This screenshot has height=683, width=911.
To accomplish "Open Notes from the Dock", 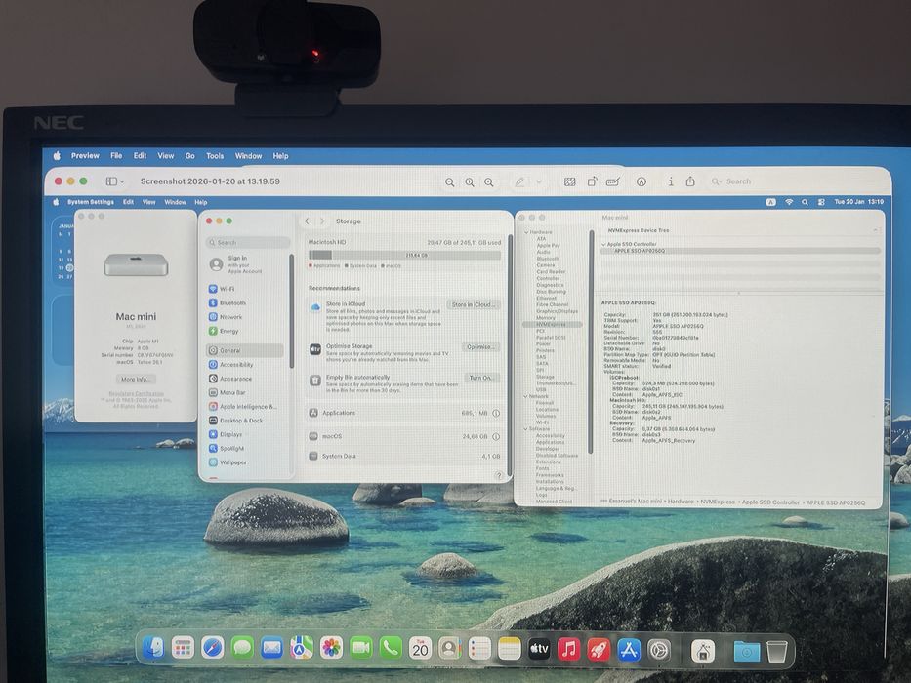I will point(509,648).
